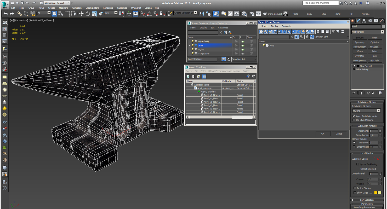Image resolution: width=387 pixels, height=209 pixels.
Task: Switch to Utilities hammer panel tab
Action: tap(382, 21)
